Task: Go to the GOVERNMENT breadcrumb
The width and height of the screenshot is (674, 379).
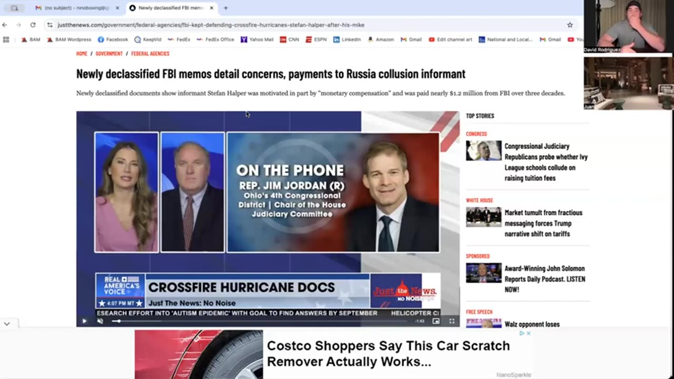Action: (109, 54)
